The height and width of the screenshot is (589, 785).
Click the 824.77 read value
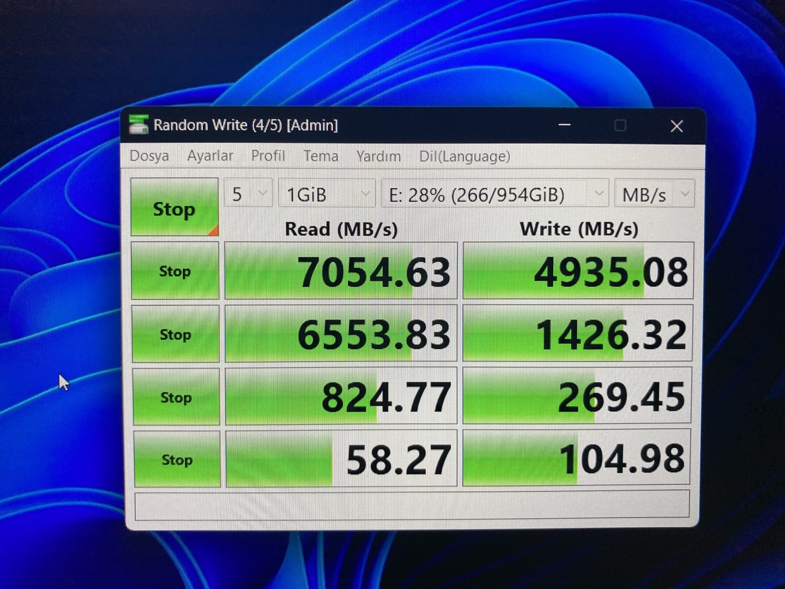click(x=341, y=396)
